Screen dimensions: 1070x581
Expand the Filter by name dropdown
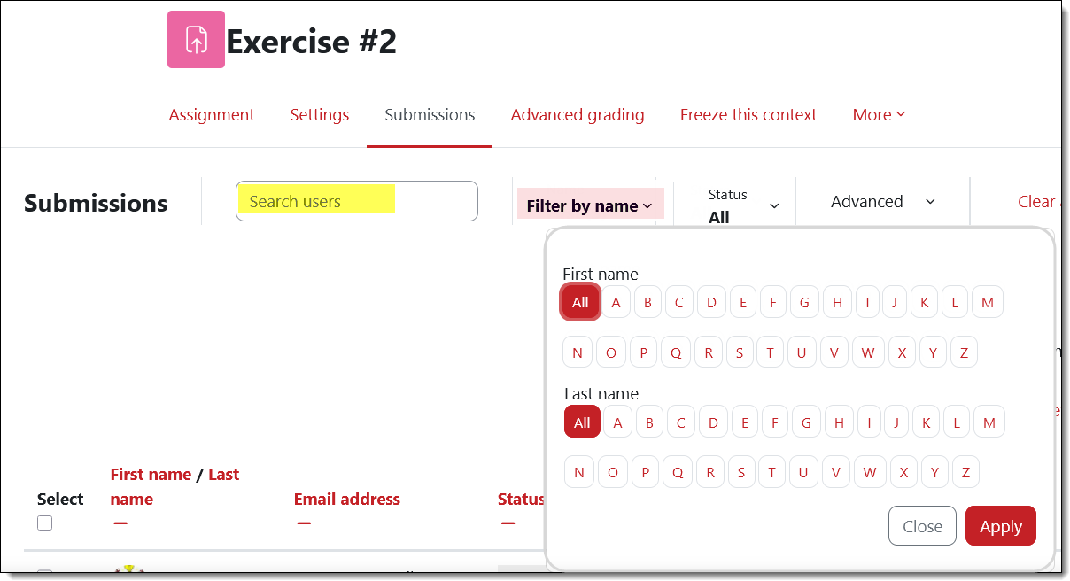(x=590, y=205)
